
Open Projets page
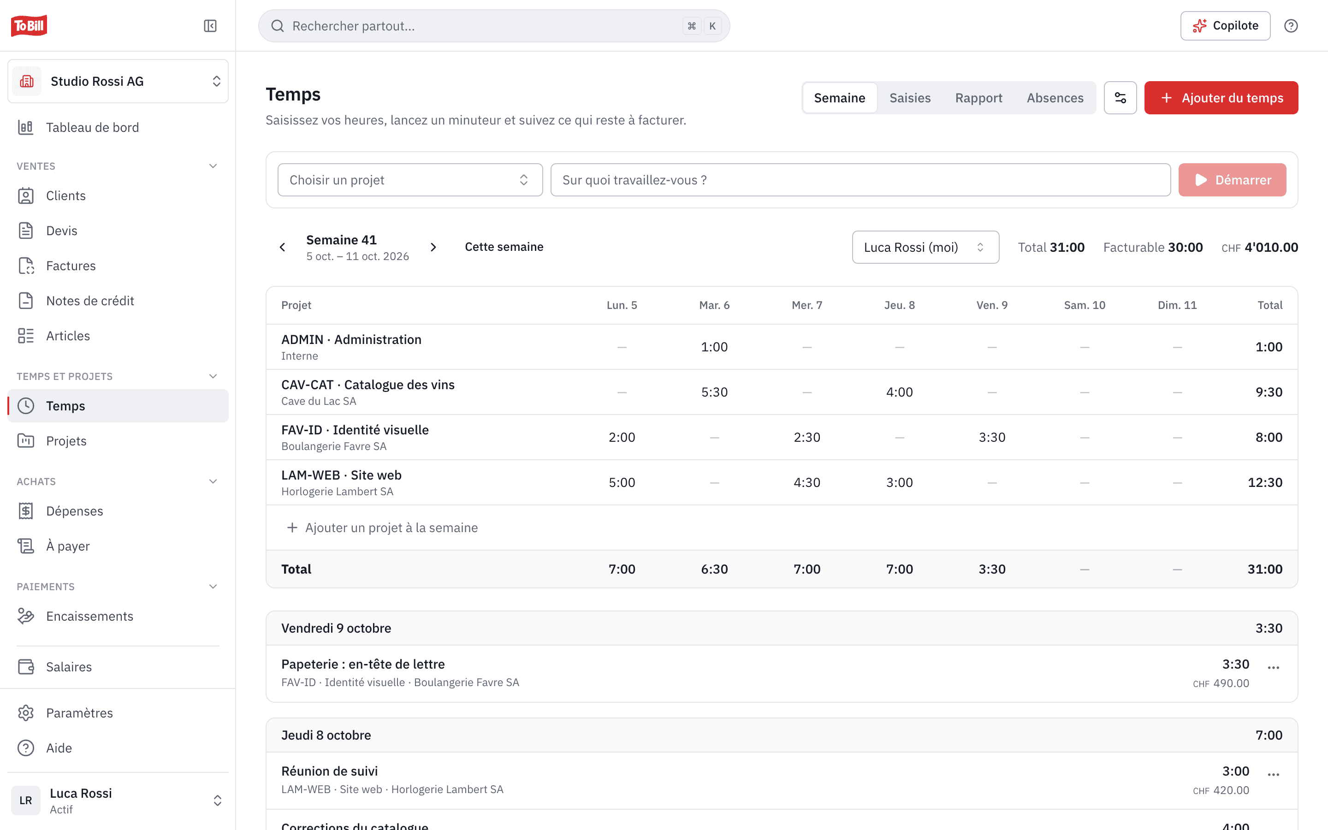(x=118, y=441)
